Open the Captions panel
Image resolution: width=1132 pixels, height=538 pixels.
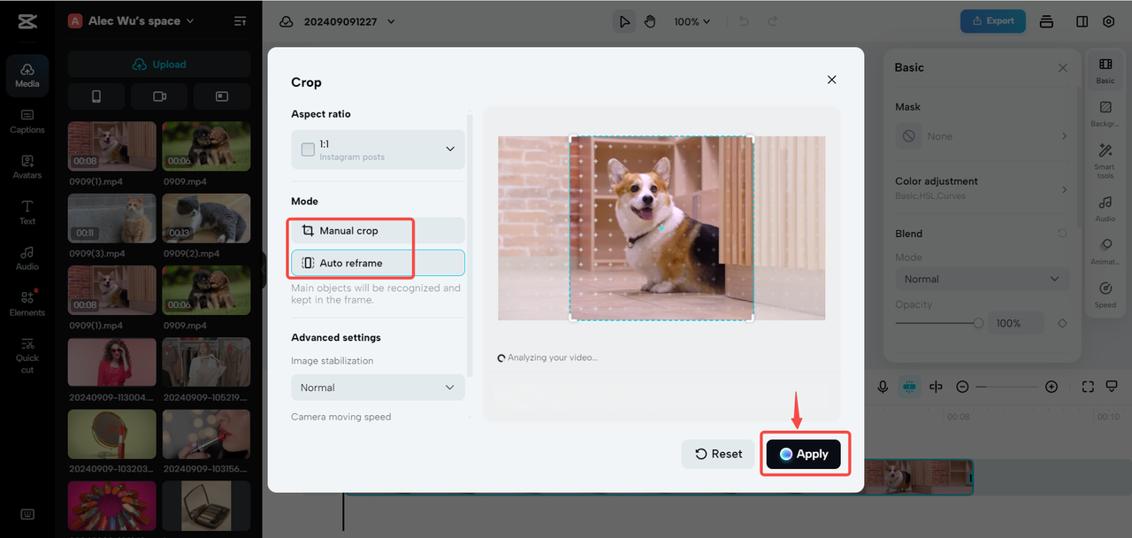click(x=27, y=121)
